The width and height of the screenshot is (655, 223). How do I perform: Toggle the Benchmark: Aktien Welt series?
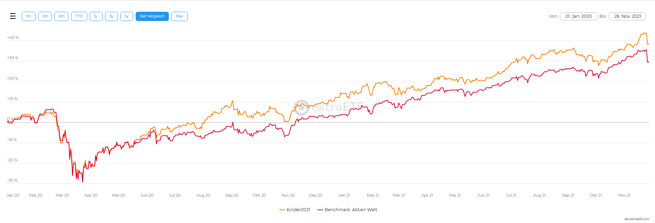351,210
